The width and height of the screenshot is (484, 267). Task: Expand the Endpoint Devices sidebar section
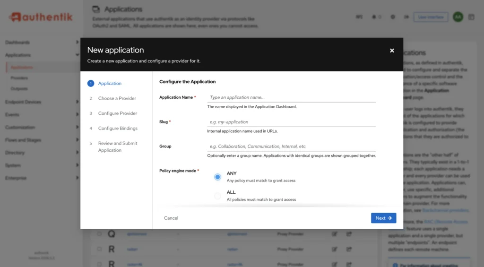tap(42, 102)
